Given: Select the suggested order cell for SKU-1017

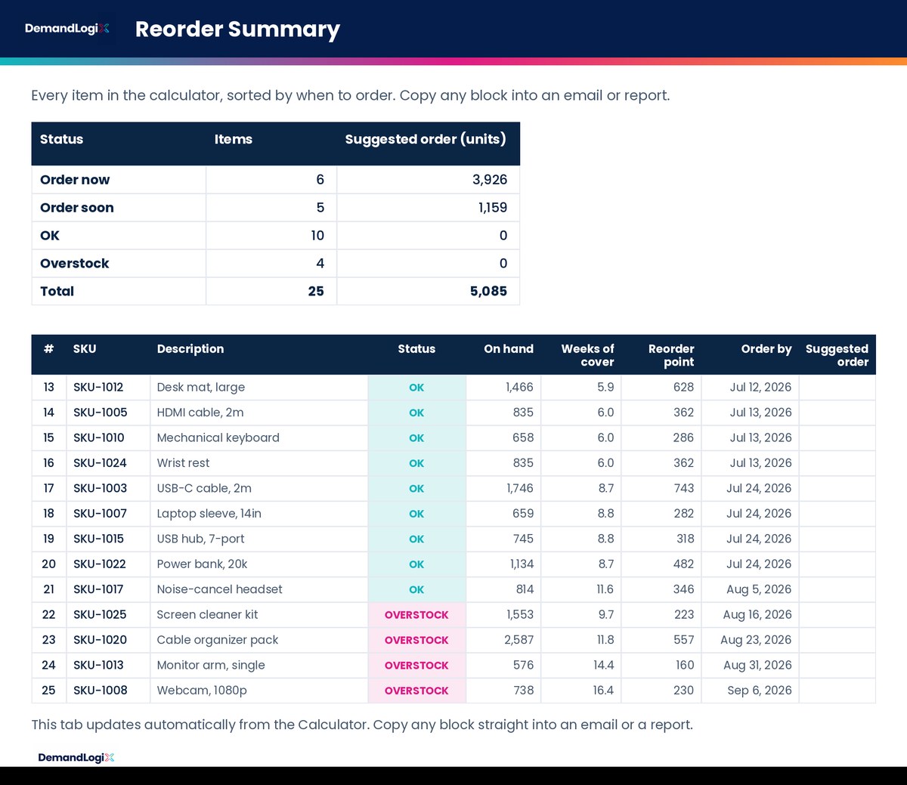Looking at the screenshot, I should point(837,589).
